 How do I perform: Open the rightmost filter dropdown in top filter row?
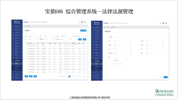point(81,36)
